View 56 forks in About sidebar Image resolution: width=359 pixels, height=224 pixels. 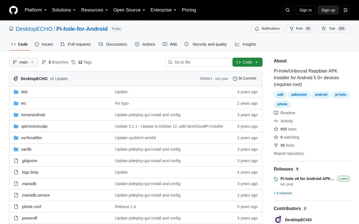(x=284, y=145)
